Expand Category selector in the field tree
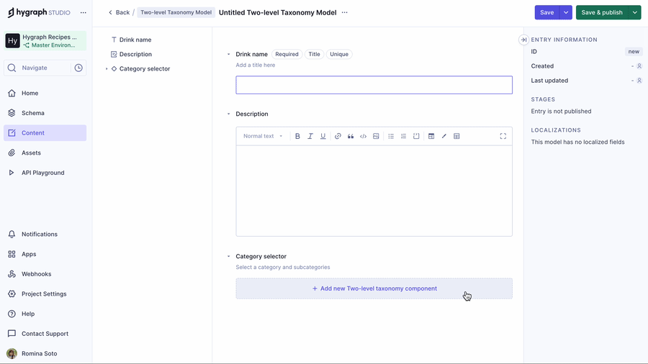 107,69
